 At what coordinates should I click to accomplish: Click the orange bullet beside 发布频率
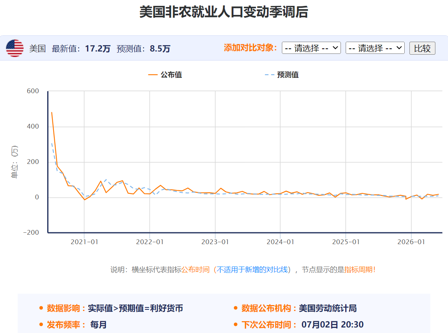41,324
